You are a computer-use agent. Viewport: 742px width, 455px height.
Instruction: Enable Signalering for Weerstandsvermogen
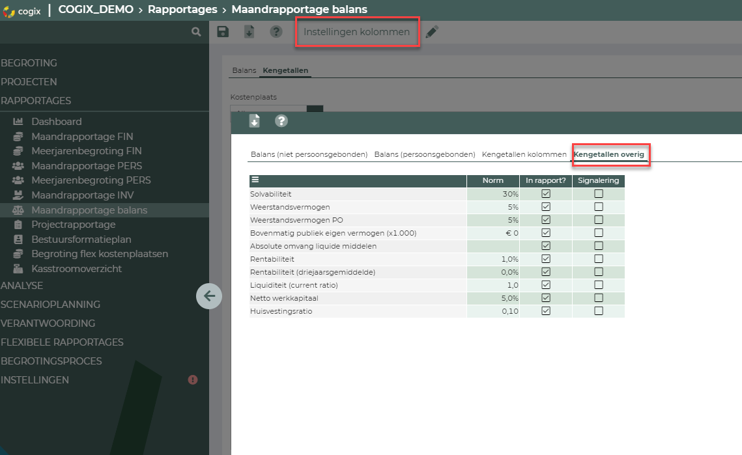tap(598, 207)
